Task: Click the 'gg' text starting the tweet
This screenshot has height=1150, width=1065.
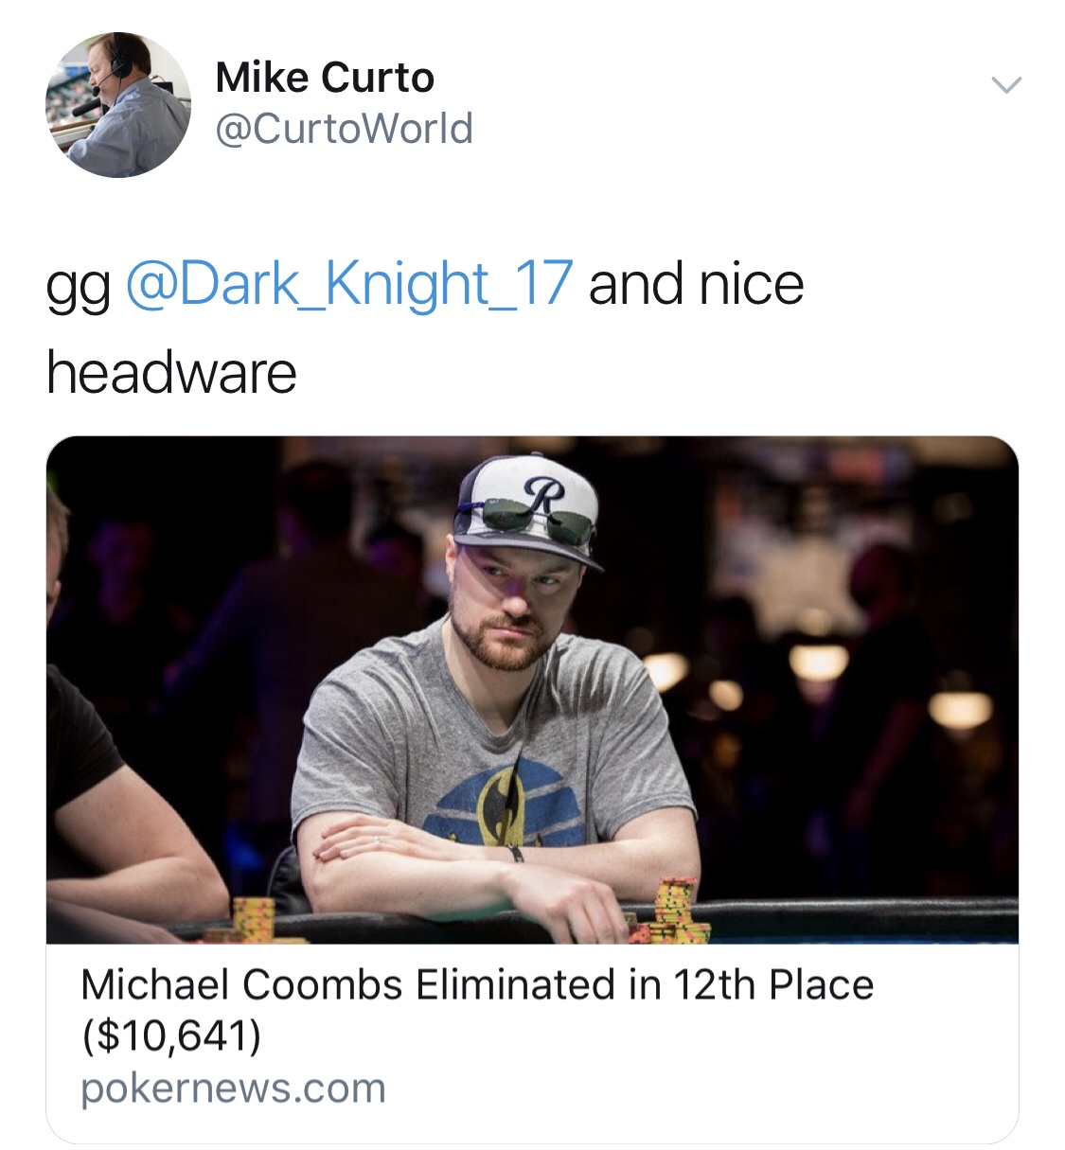Action: [x=79, y=289]
